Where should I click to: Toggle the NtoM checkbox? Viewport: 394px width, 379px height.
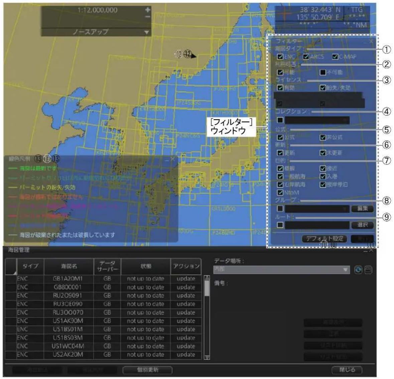coord(280,193)
